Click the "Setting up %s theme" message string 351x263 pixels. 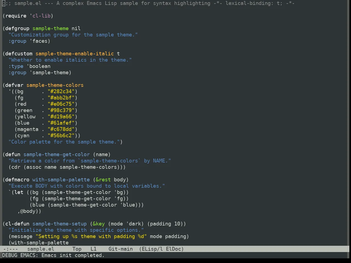91,236
